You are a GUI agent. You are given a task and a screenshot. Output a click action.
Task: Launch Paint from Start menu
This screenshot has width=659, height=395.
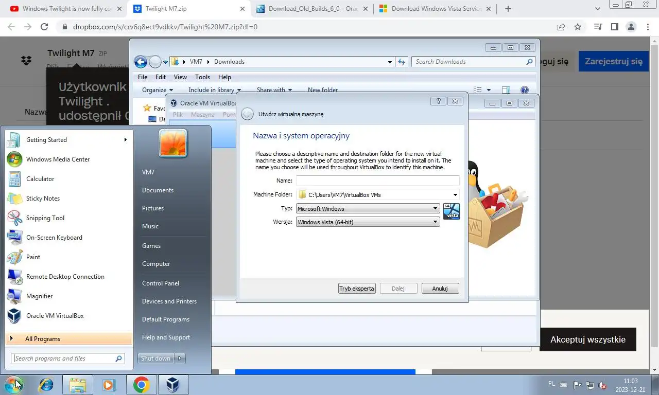(x=68, y=257)
